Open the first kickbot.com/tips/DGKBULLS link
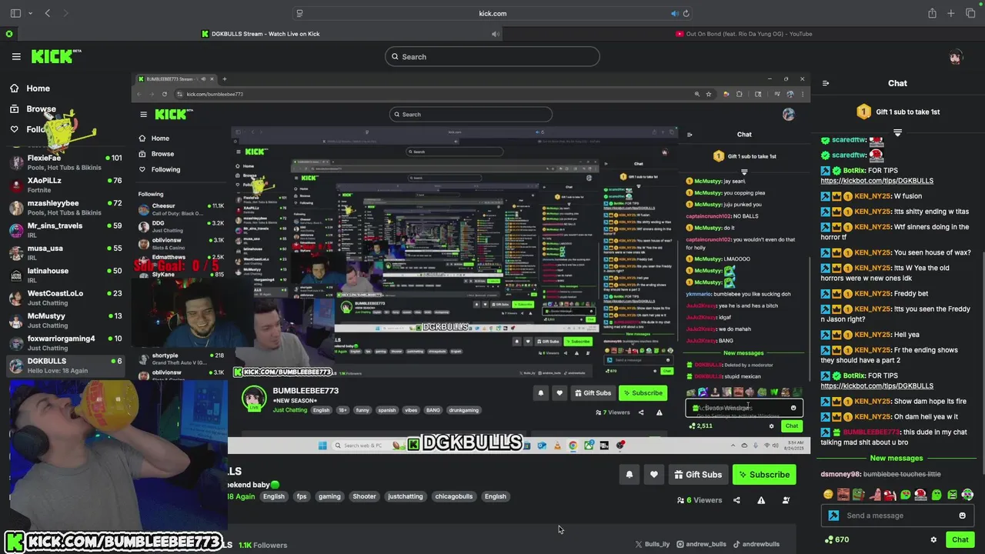 876,181
